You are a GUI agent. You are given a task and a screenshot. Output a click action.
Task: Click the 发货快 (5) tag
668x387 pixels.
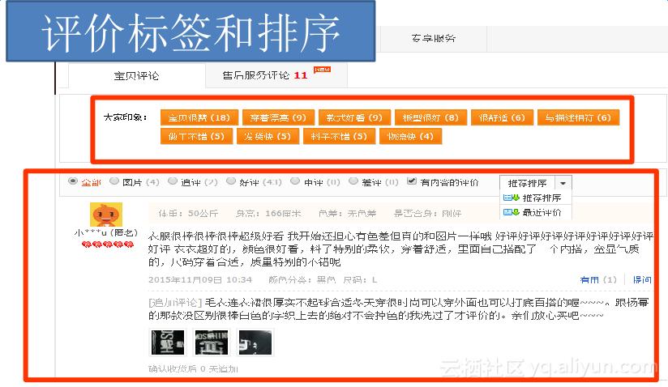pyautogui.click(x=268, y=137)
